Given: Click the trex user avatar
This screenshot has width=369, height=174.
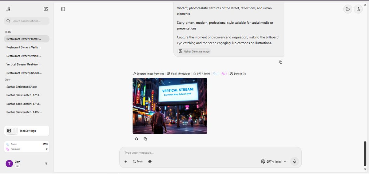Looking at the screenshot, I should click(x=9, y=164).
